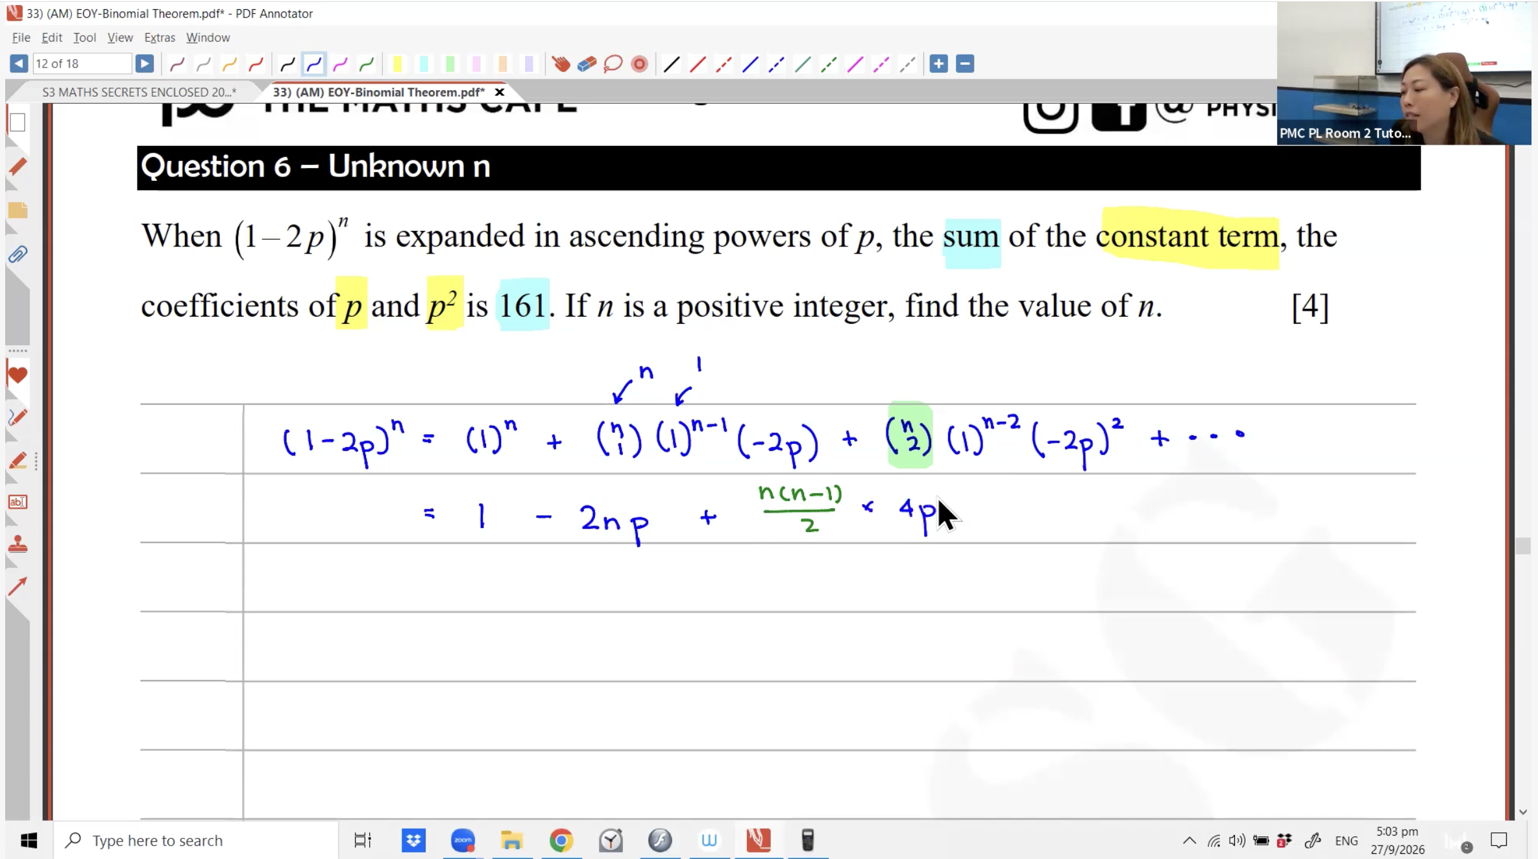Pick the yellow highlighter swatch
This screenshot has width=1538, height=859.
[x=398, y=64]
